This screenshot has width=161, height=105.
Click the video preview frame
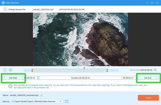click(x=80, y=39)
